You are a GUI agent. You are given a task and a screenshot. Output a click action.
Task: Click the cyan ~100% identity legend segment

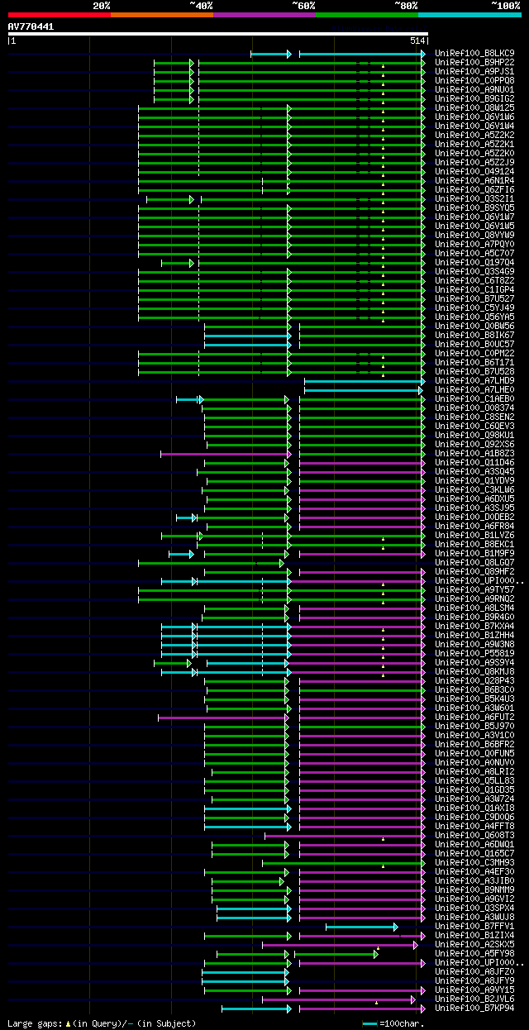(x=469, y=14)
